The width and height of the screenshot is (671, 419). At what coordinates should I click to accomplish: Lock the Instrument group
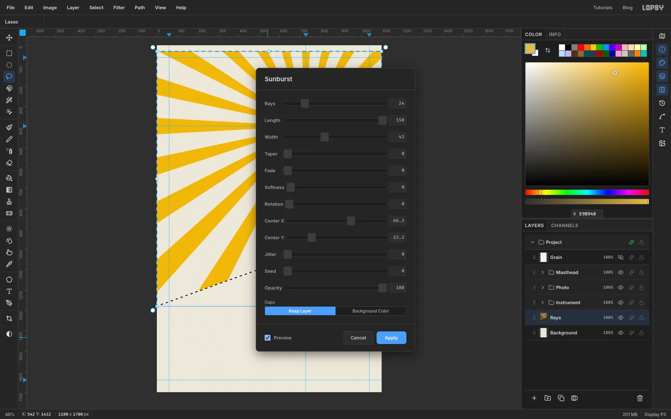[642, 303]
